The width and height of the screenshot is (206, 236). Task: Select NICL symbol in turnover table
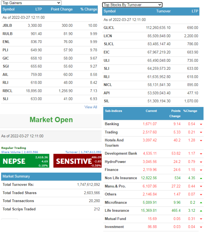point(108,85)
